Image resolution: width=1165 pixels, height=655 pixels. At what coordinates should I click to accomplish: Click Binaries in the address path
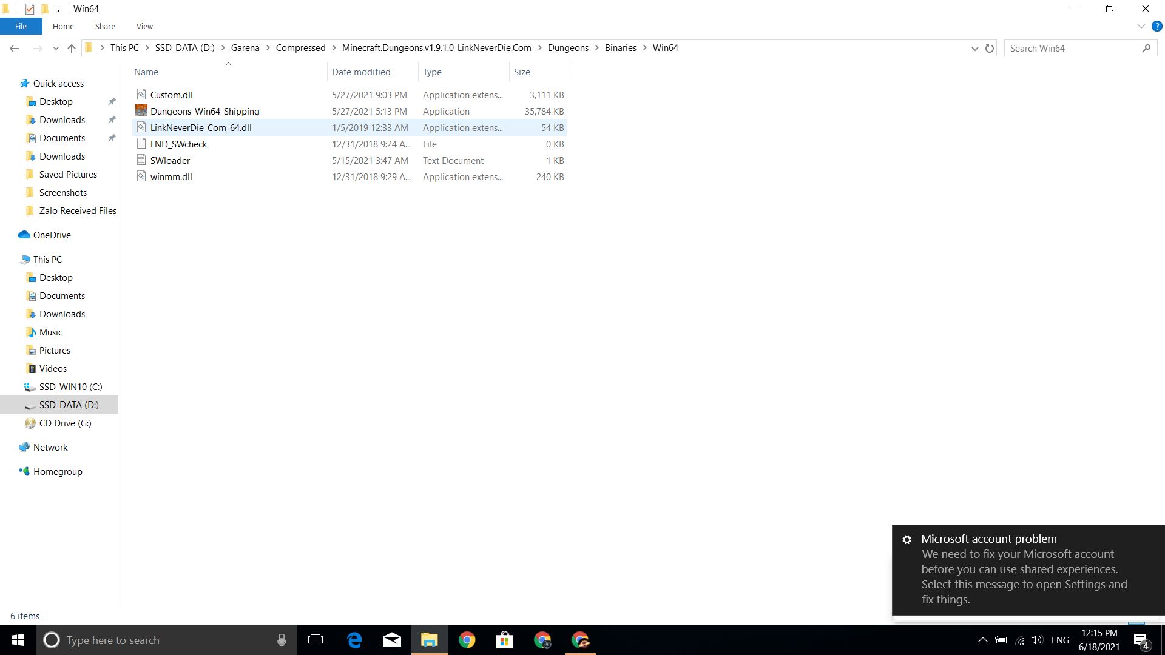pos(620,48)
